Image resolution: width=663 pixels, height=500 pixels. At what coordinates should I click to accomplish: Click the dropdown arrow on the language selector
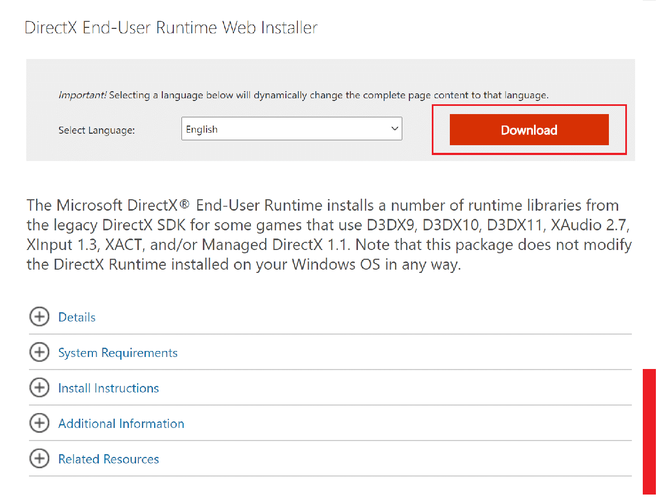pos(394,128)
